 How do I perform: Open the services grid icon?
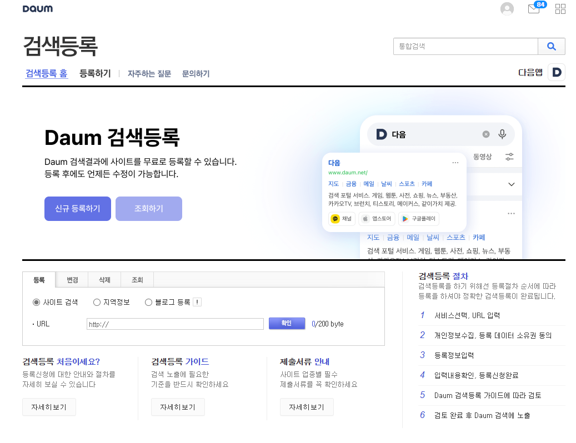[x=560, y=9]
